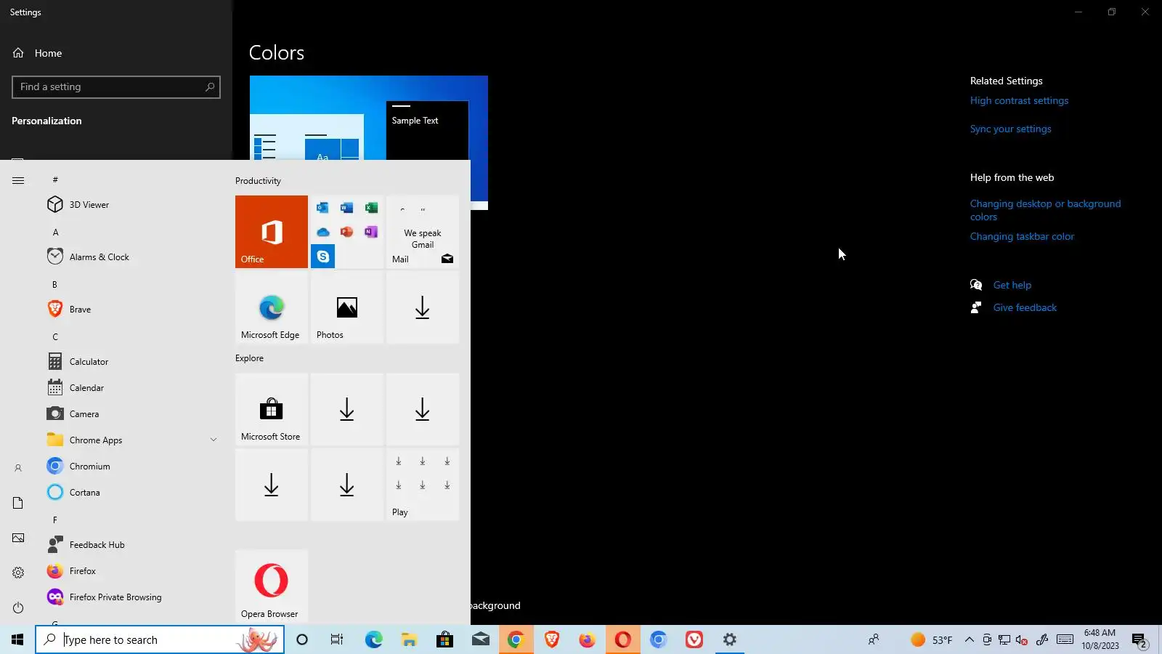
Task: Open the taskbar People button
Action: click(x=874, y=640)
